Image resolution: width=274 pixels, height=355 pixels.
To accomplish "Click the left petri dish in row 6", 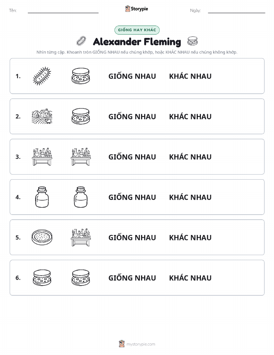I will click(42, 278).
